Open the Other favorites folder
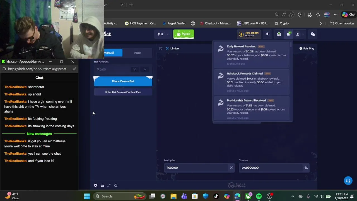The height and width of the screenshot is (201, 357). point(342,23)
